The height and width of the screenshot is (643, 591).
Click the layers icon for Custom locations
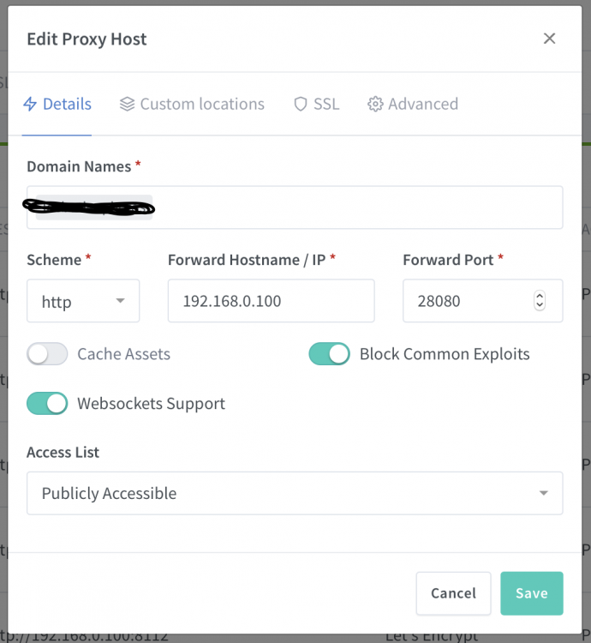127,104
